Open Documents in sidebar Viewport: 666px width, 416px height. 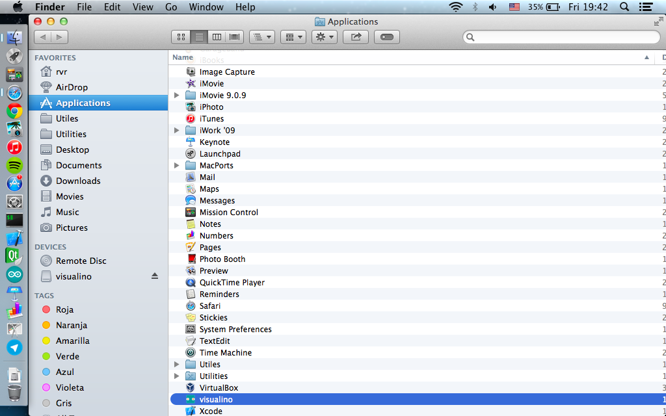(x=98, y=165)
